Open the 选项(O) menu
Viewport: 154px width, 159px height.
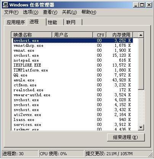point(30,12)
